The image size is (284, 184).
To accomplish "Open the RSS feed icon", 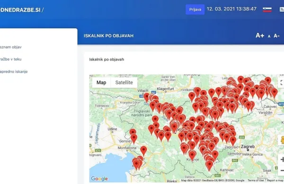I will [x=282, y=9].
